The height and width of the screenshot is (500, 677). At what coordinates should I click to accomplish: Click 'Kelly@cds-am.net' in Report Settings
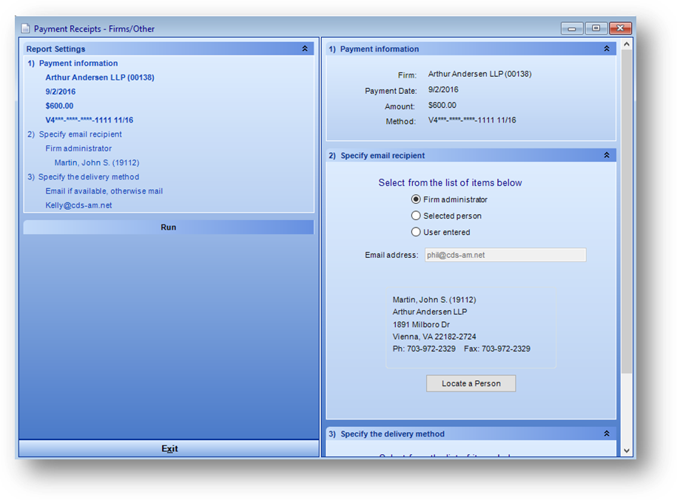[x=78, y=205]
